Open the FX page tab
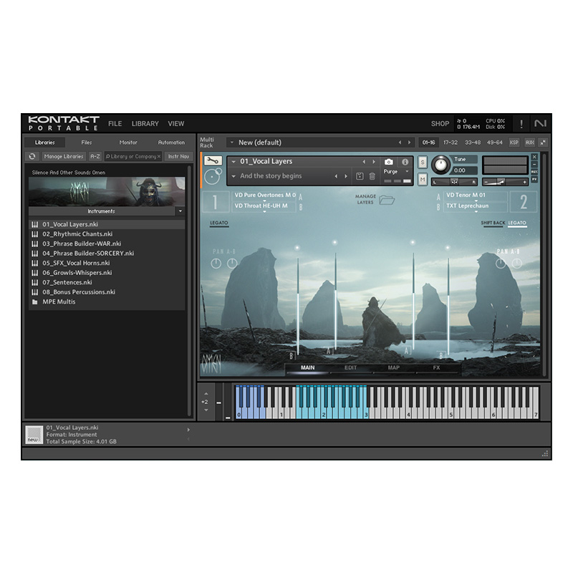 coord(436,368)
